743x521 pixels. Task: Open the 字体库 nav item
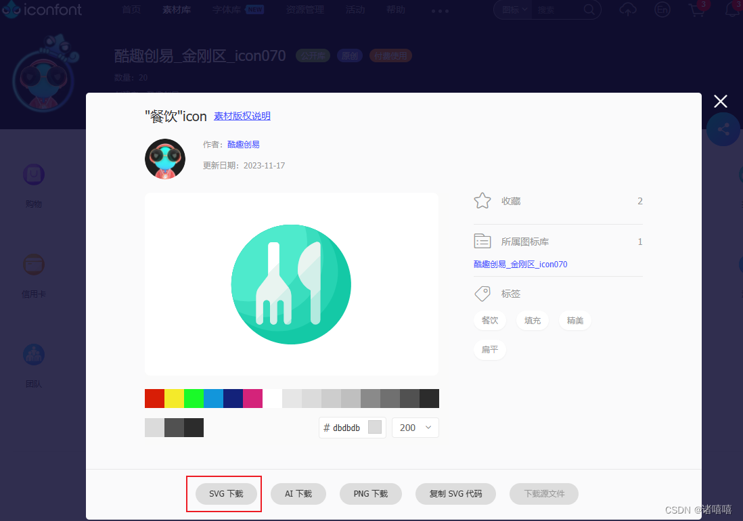coord(227,9)
